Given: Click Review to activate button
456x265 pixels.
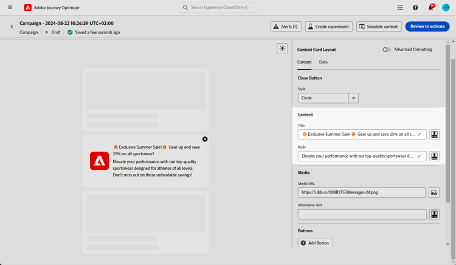Looking at the screenshot, I should tap(427, 27).
